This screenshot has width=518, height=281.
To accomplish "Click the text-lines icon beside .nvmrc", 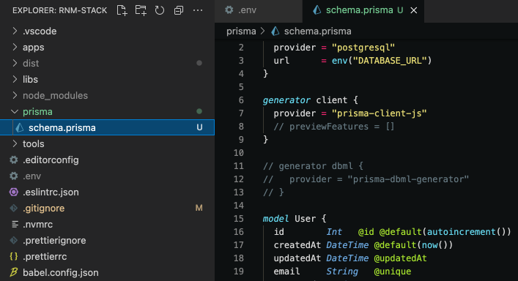I will [x=15, y=224].
